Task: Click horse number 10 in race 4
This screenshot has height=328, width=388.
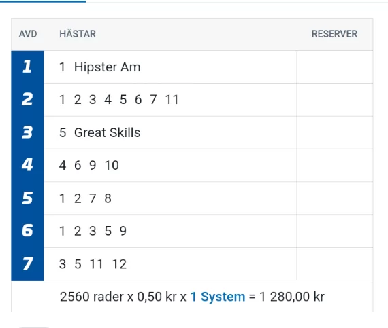Action: point(112,165)
